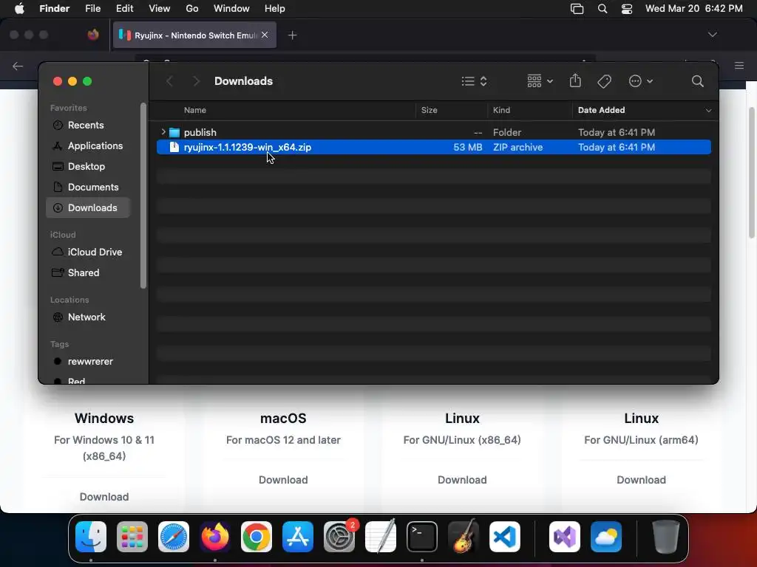Select the publish folder row
The height and width of the screenshot is (567, 757).
[433, 132]
